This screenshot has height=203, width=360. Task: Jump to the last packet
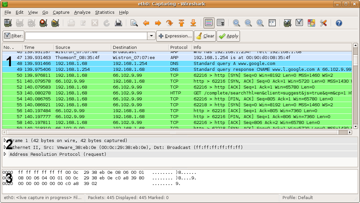[x=193, y=23]
